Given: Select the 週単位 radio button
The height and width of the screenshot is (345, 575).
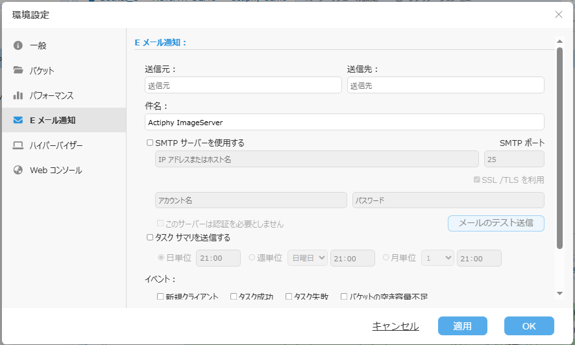Looking at the screenshot, I should click(x=252, y=257).
